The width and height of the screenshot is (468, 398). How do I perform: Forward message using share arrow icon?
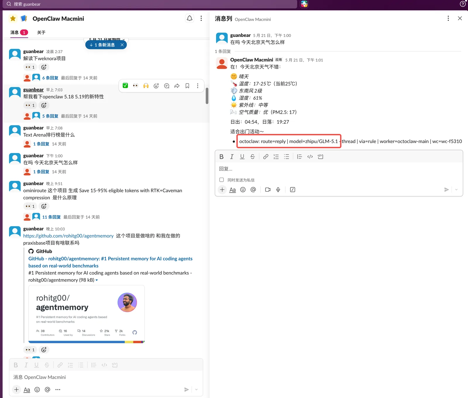177,86
